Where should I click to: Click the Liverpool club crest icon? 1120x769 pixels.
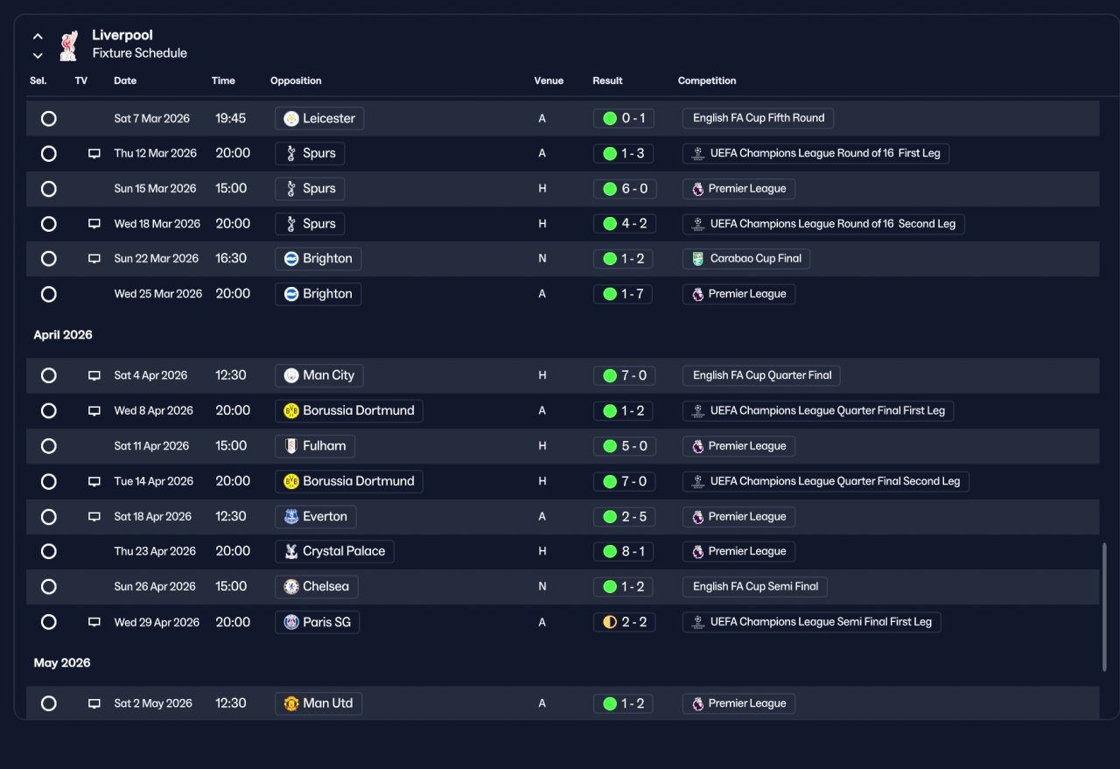[x=68, y=45]
